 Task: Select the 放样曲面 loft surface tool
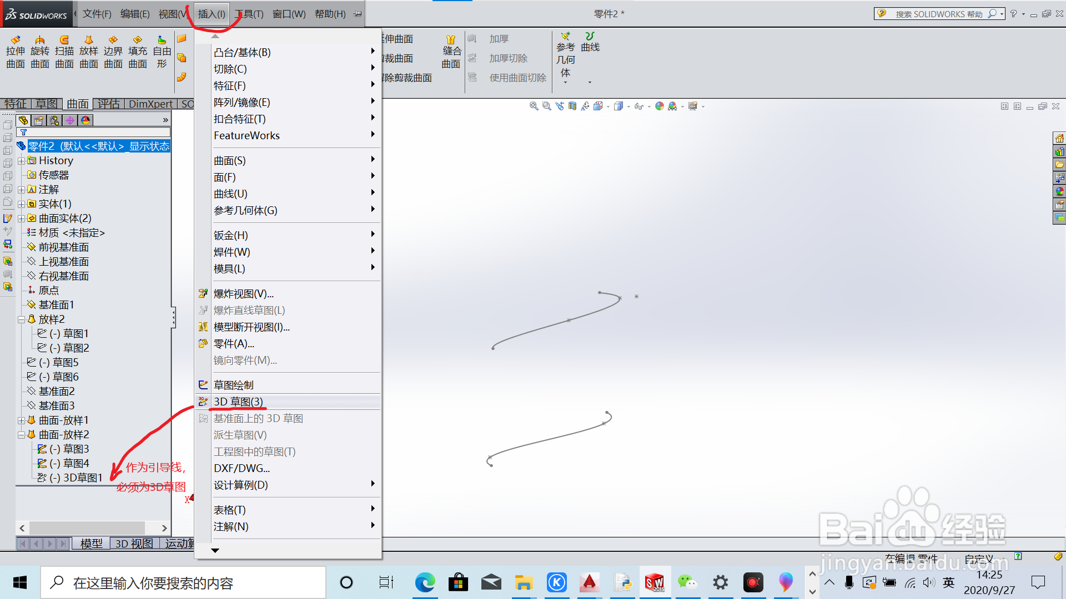tap(89, 52)
